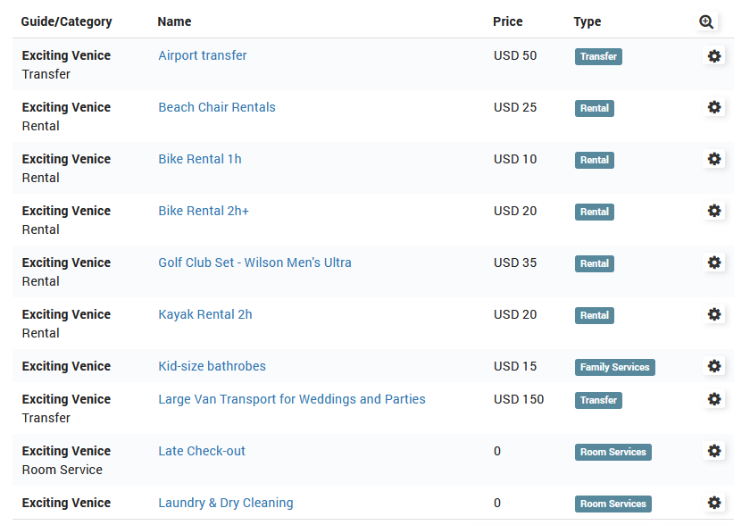750x525 pixels.
Task: Click the Room Services badge for Late Check-out
Action: [612, 452]
